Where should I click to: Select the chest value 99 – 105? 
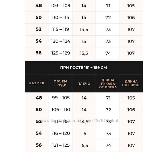coord(61,98)
